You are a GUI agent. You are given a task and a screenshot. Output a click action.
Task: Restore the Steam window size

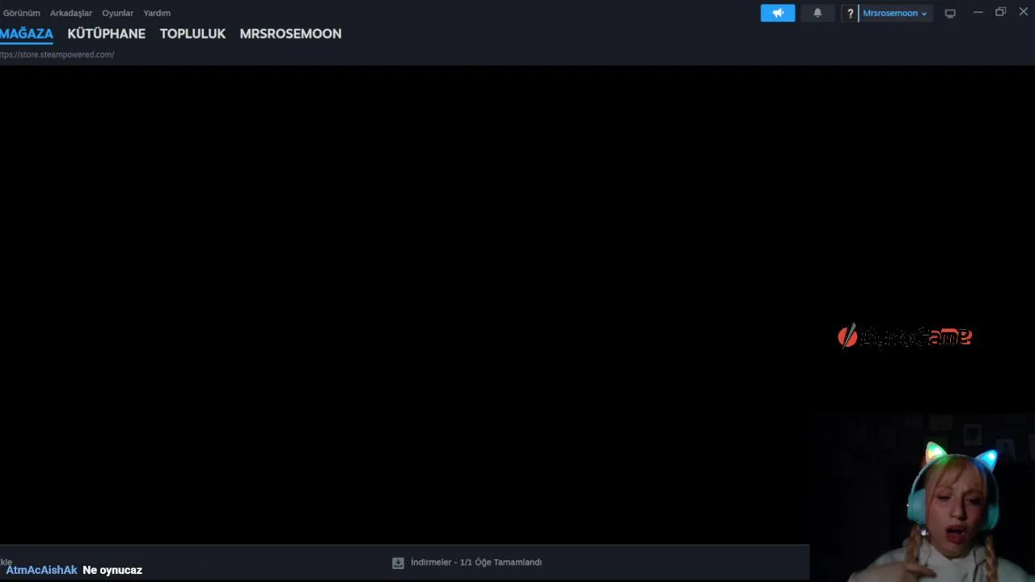coord(1000,12)
